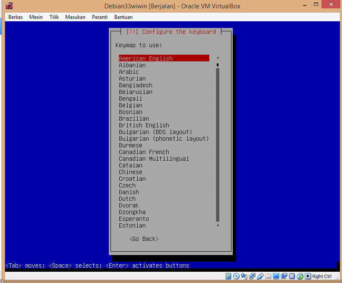342x283 pixels.
Task: Click the VirtualBox window logo icon
Action: (9, 6)
